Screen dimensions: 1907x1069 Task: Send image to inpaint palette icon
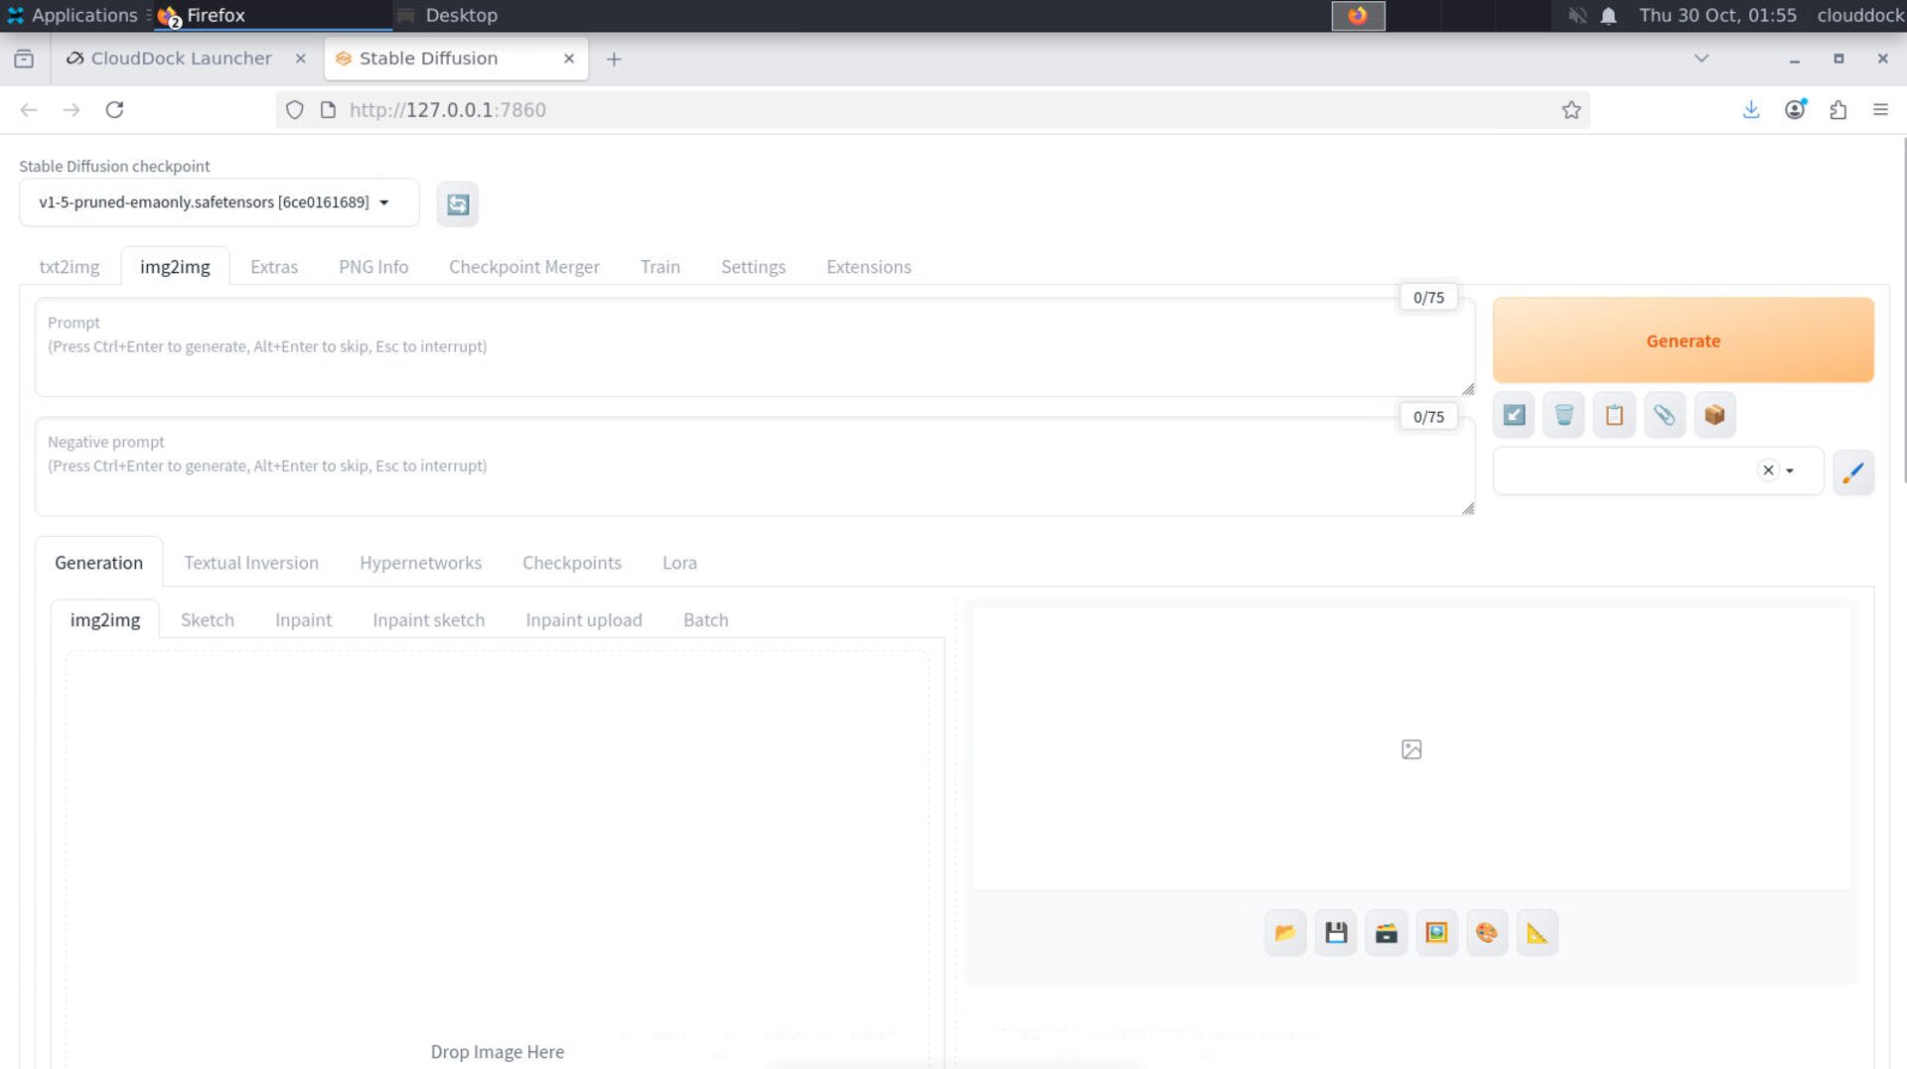coord(1486,933)
